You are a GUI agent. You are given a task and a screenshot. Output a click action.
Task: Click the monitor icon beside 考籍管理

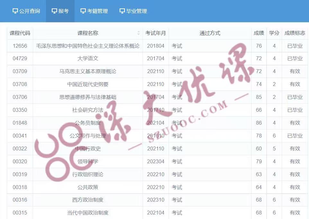(84, 11)
